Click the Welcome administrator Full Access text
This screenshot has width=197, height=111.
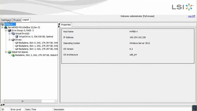point(137,16)
